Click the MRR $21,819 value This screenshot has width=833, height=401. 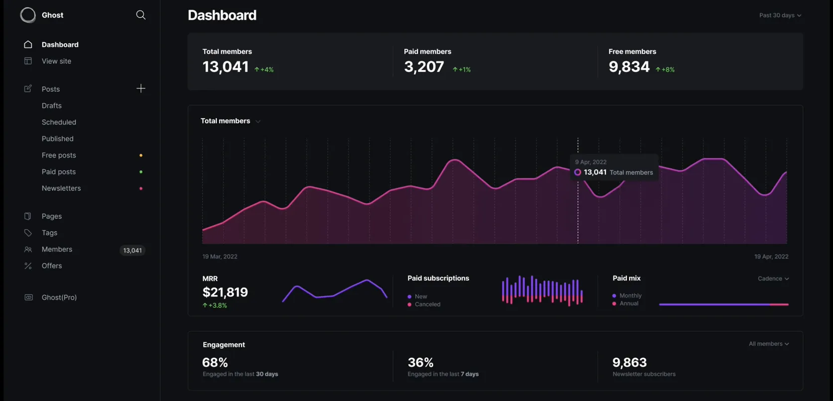pos(225,292)
